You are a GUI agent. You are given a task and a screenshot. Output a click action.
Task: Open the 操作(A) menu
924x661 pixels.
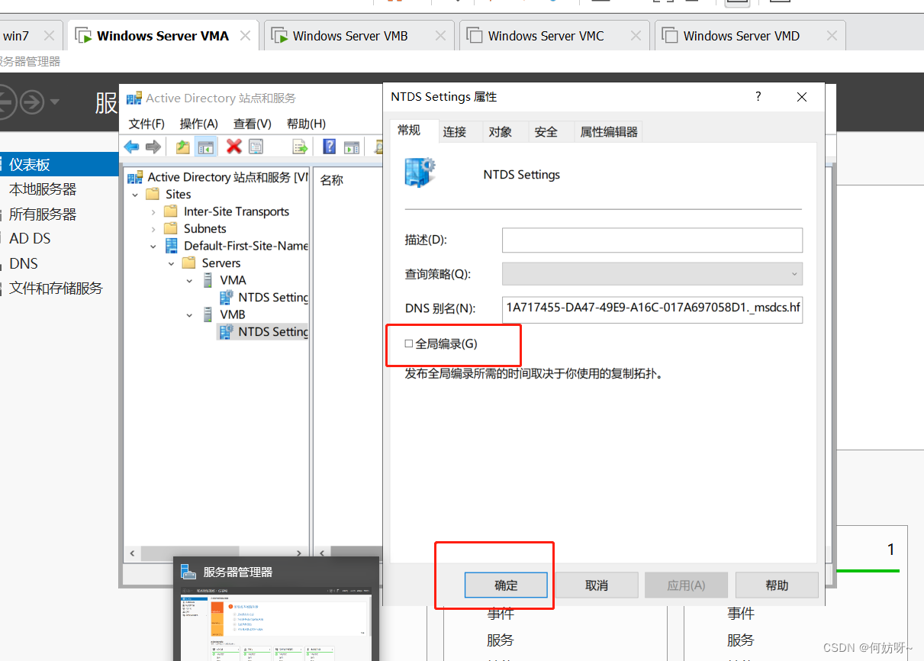click(199, 124)
